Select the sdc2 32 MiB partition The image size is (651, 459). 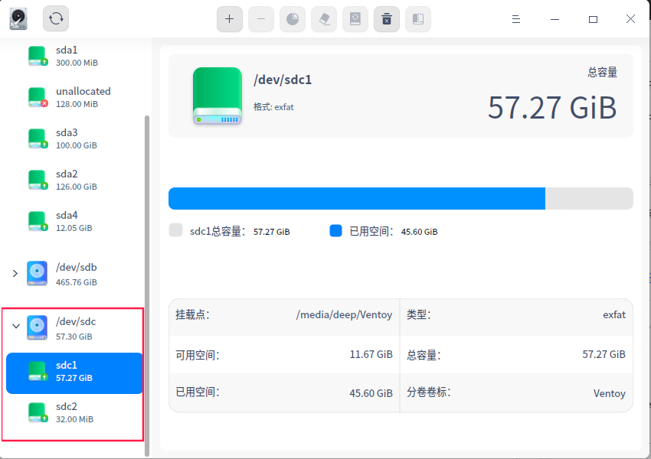click(74, 412)
